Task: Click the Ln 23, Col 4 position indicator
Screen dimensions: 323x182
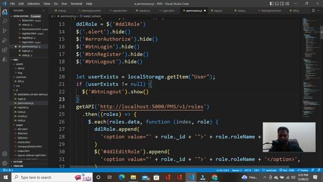Action: coord(223,170)
